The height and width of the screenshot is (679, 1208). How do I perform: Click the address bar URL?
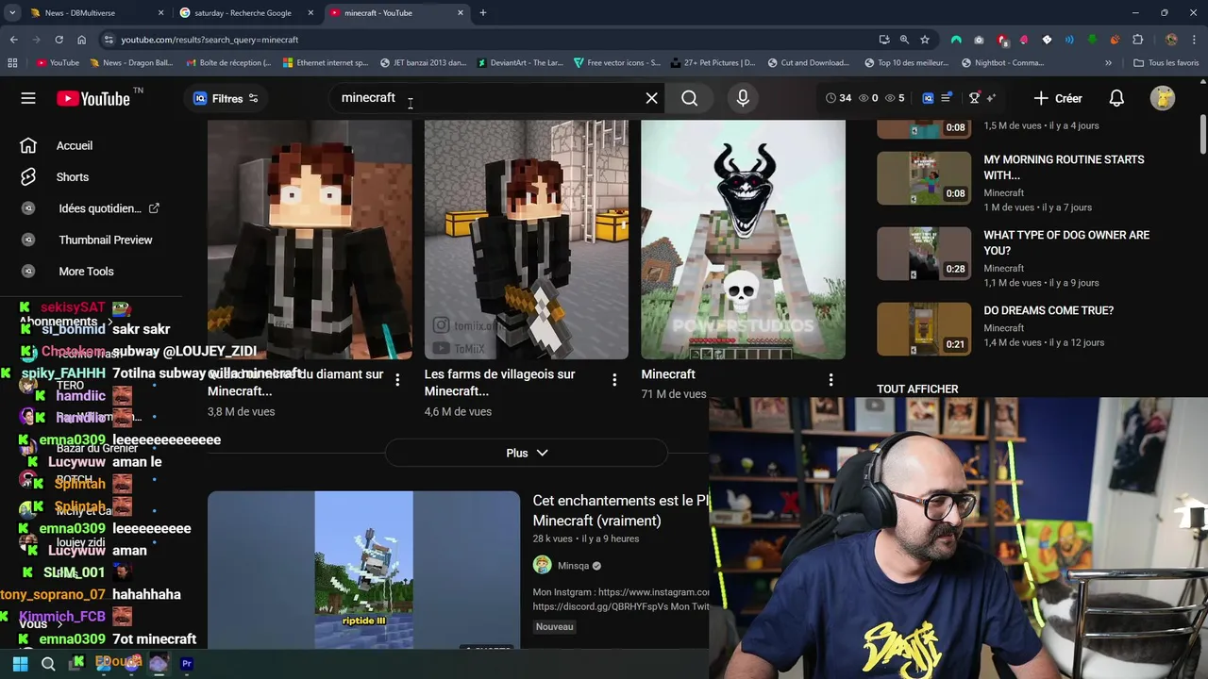coord(210,40)
